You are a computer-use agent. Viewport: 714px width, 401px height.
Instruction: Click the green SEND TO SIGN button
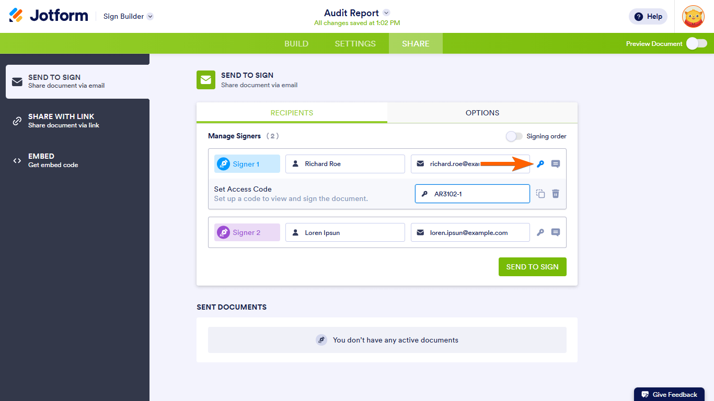click(533, 267)
